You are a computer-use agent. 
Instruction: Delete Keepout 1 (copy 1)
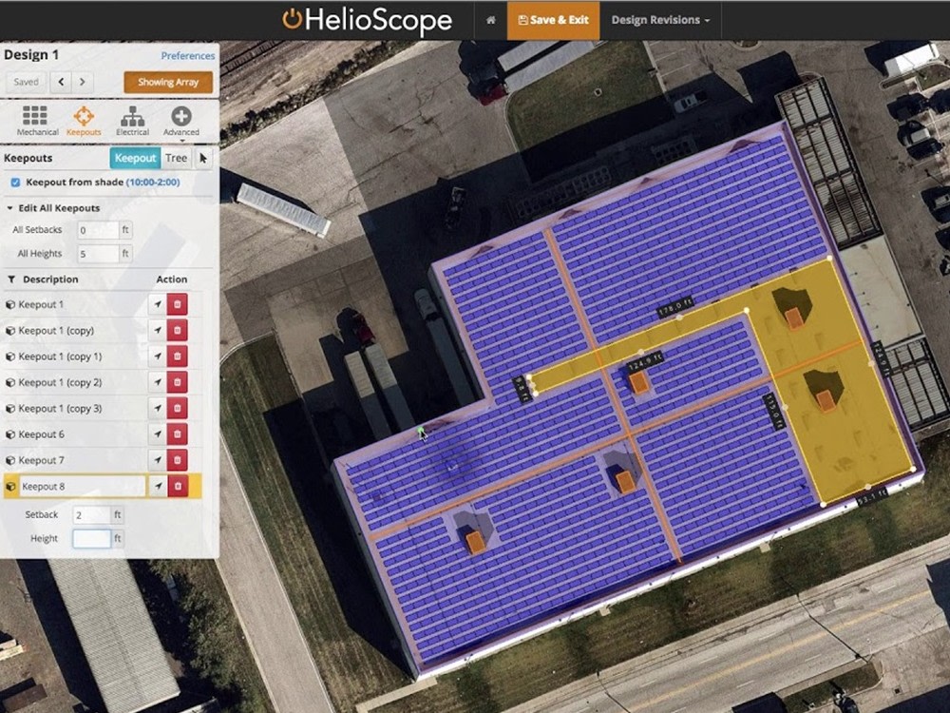pos(178,356)
